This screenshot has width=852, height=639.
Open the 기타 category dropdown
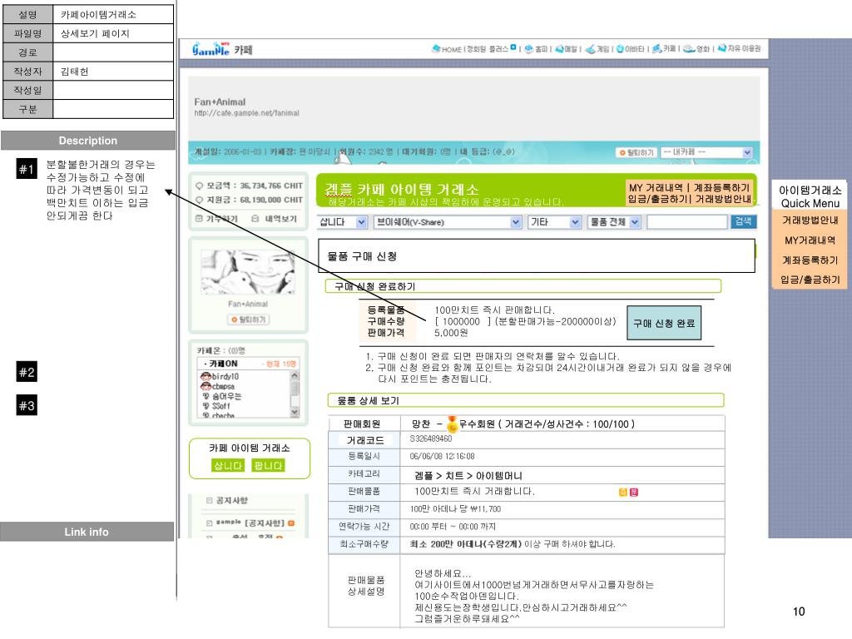click(x=554, y=222)
